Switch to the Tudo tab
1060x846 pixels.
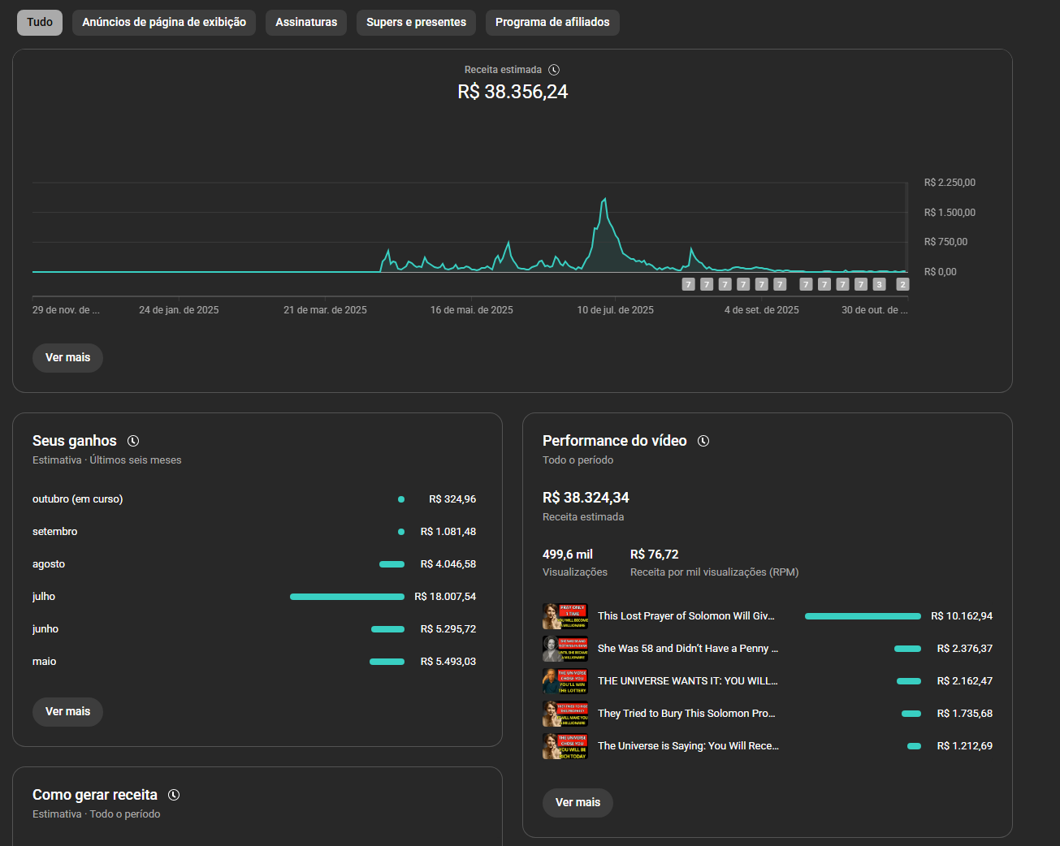coord(40,23)
